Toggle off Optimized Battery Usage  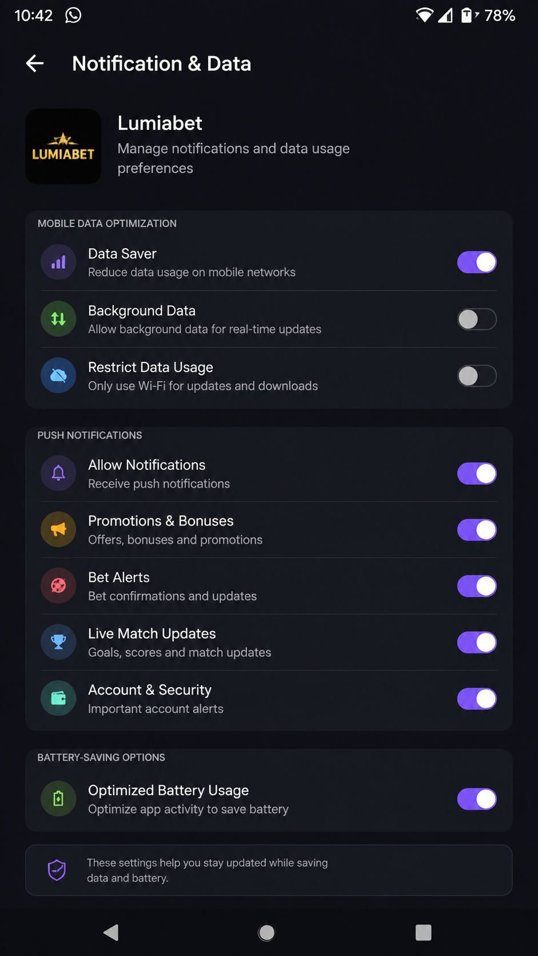(x=477, y=799)
